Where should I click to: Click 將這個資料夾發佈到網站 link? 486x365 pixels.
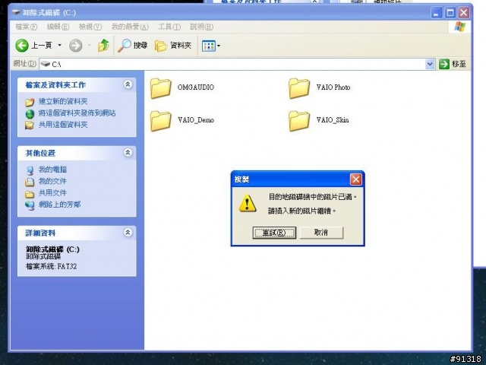[77, 113]
